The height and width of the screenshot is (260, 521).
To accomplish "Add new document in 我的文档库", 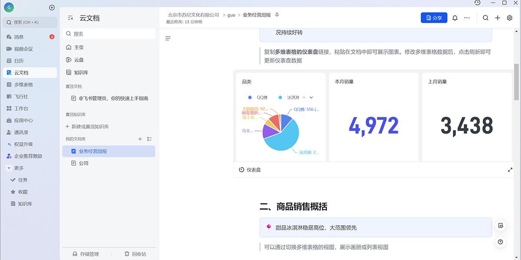I will pos(140,139).
